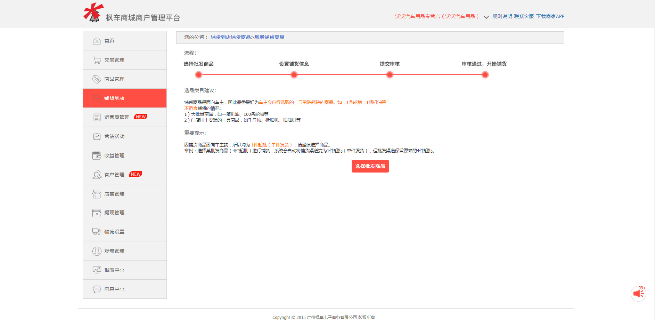655x320 pixels.
Task: Select the 账号管理 account icon
Action: (x=96, y=250)
